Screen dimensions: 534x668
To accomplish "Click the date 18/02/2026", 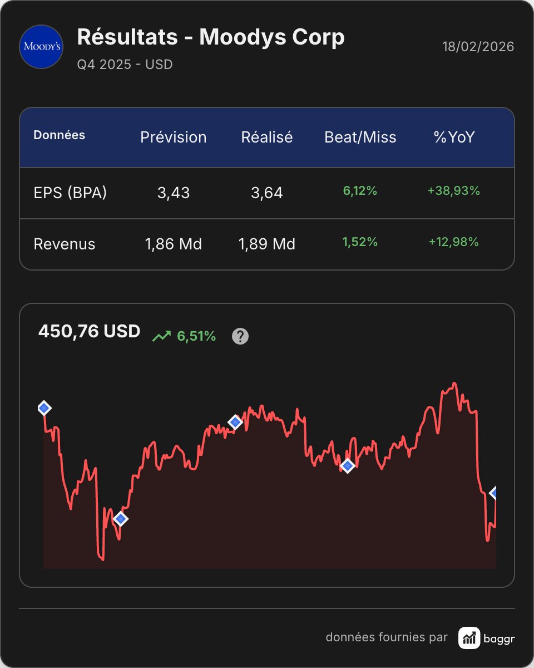I will click(478, 46).
